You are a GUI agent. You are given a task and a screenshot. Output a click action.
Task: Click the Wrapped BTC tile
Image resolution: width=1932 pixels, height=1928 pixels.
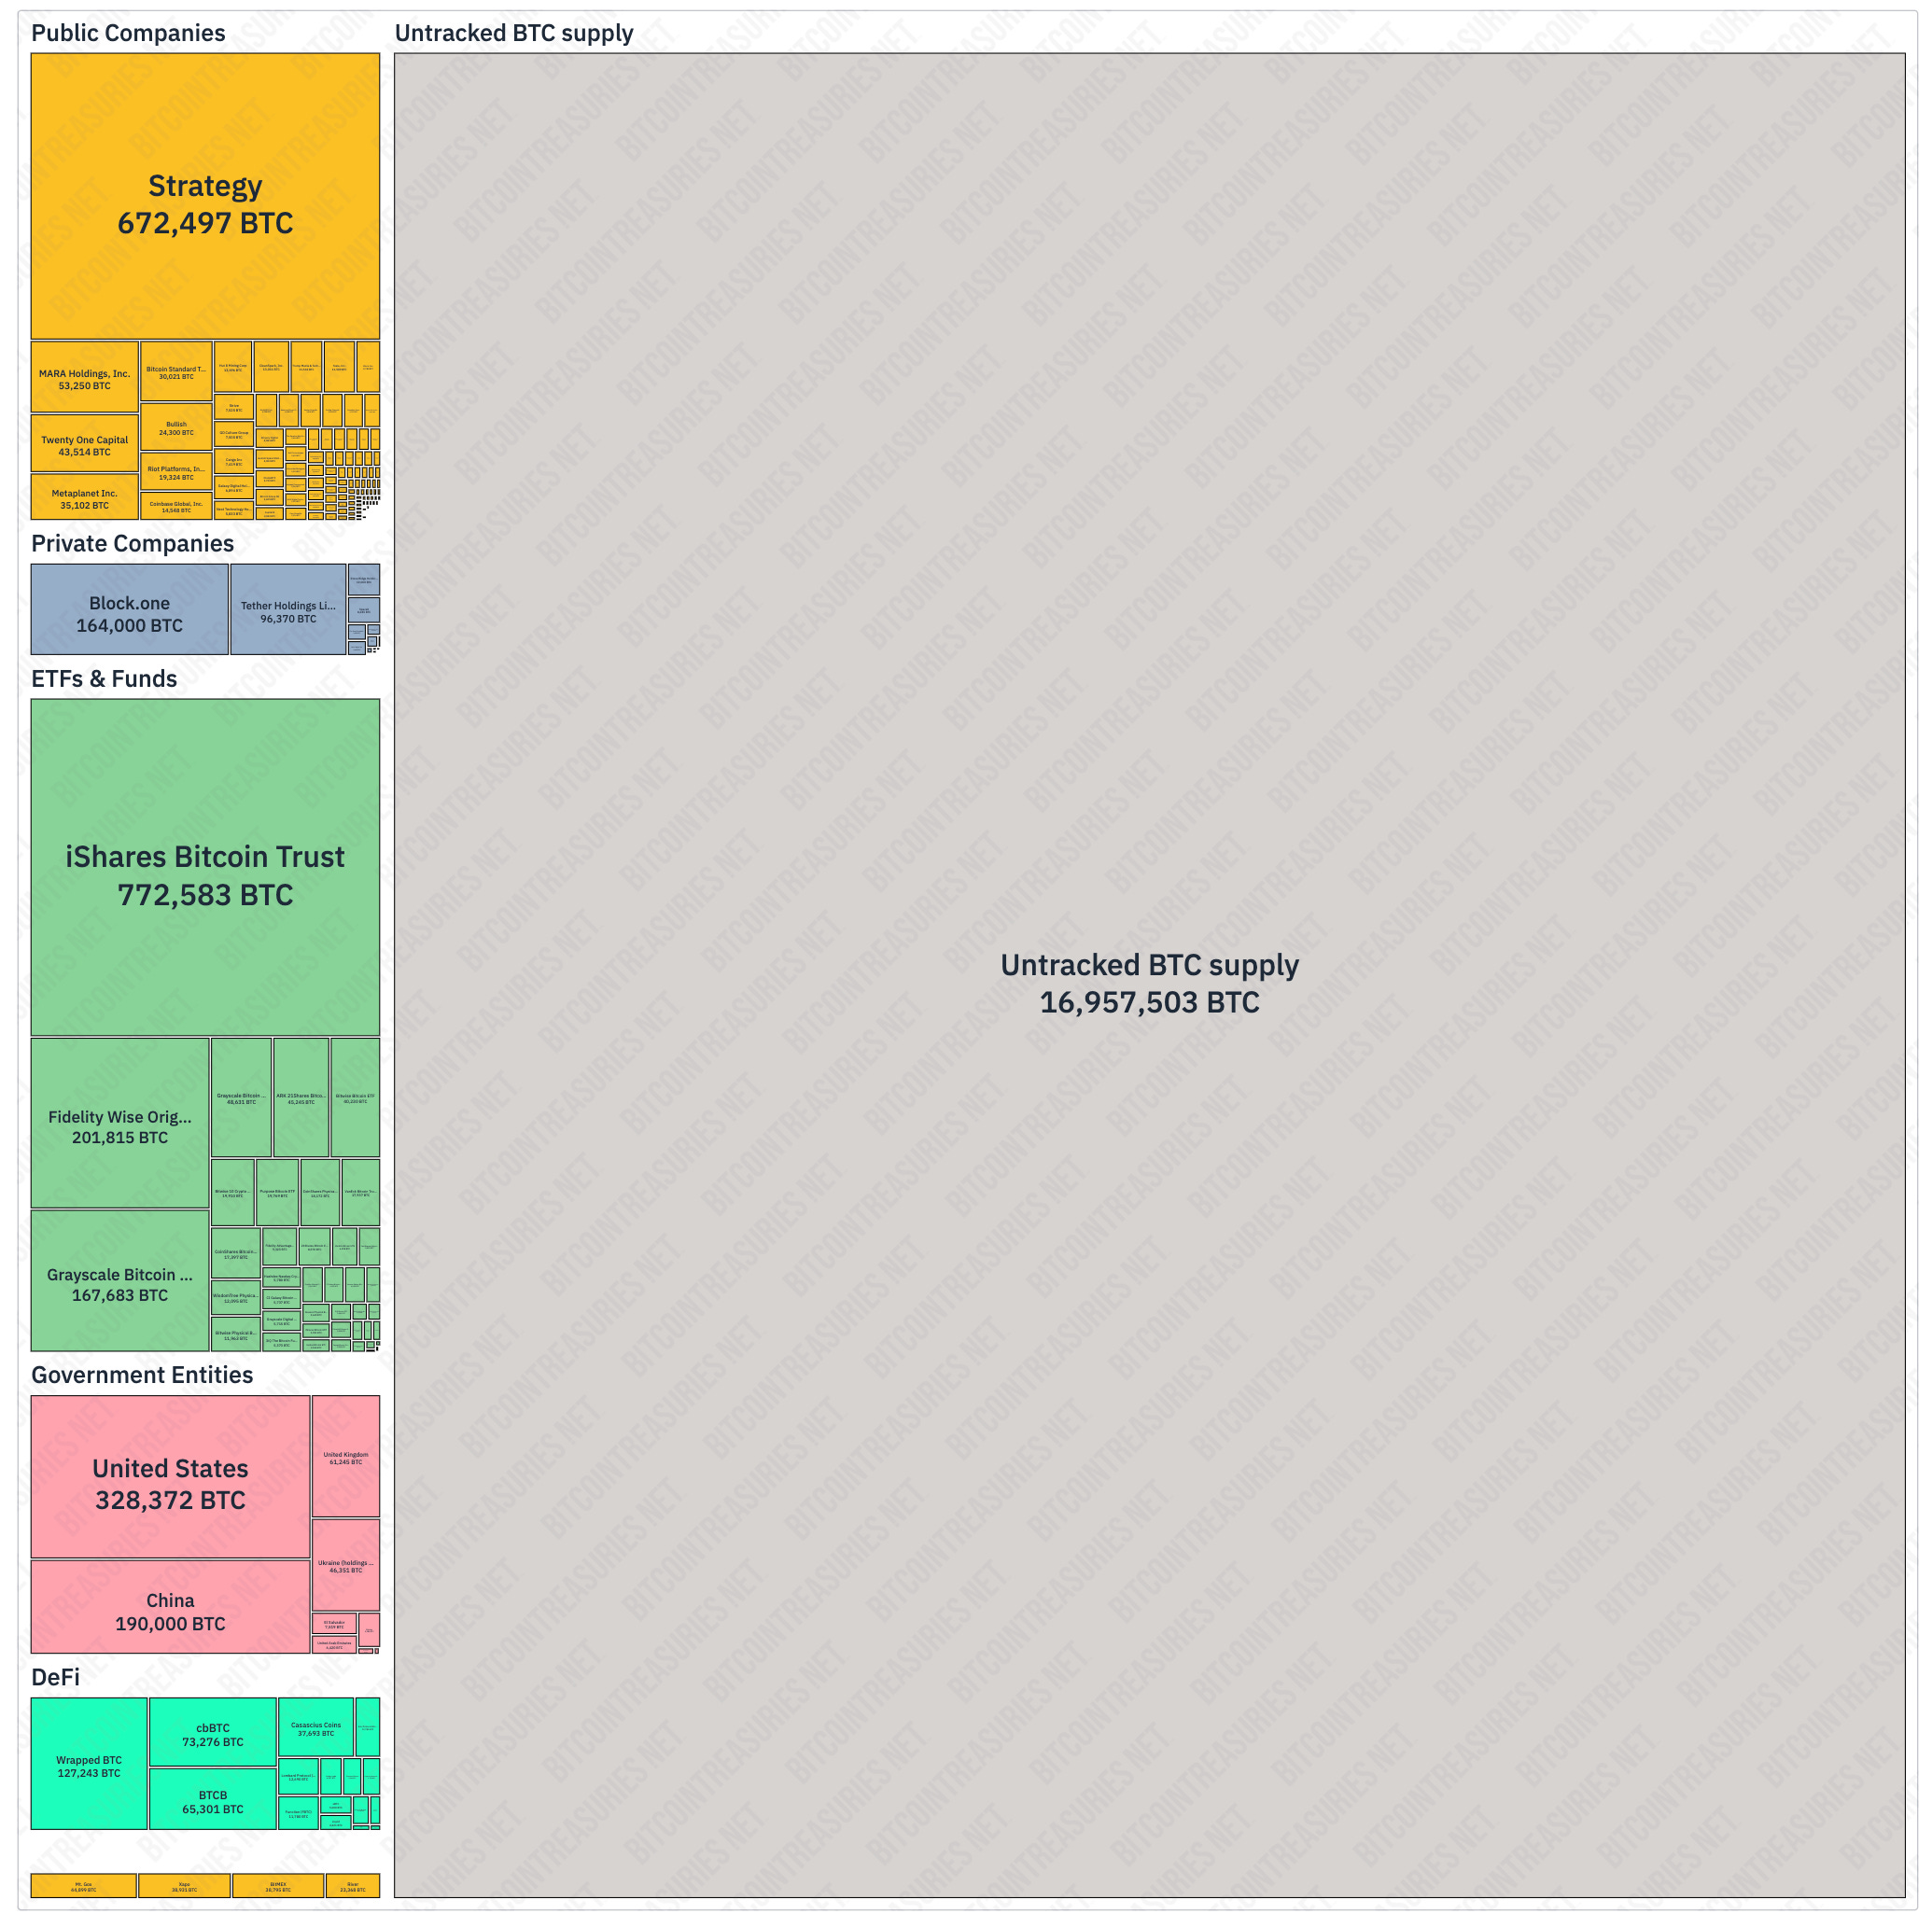pos(89,1765)
